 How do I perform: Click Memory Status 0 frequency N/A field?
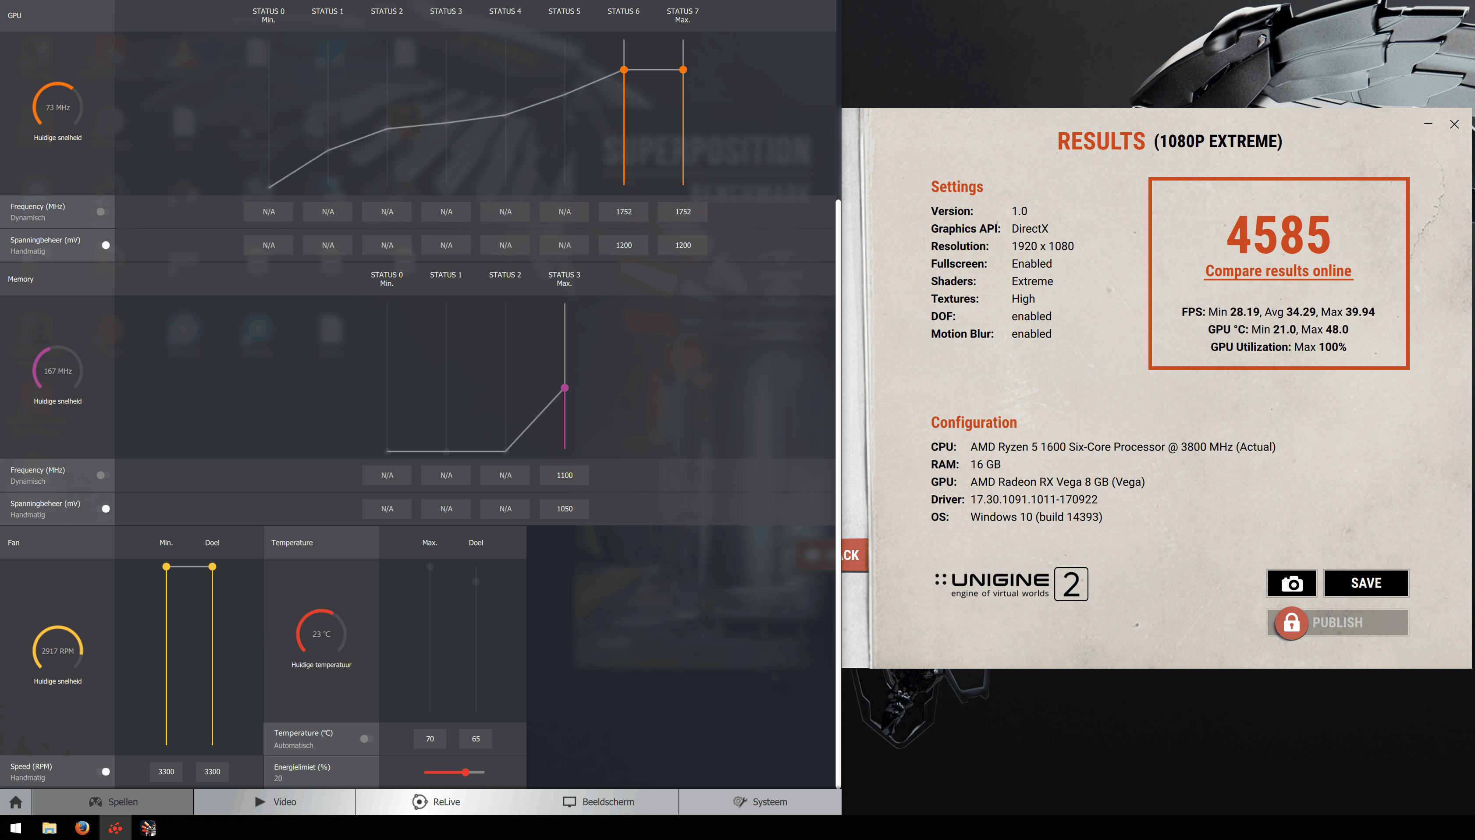pyautogui.click(x=387, y=475)
